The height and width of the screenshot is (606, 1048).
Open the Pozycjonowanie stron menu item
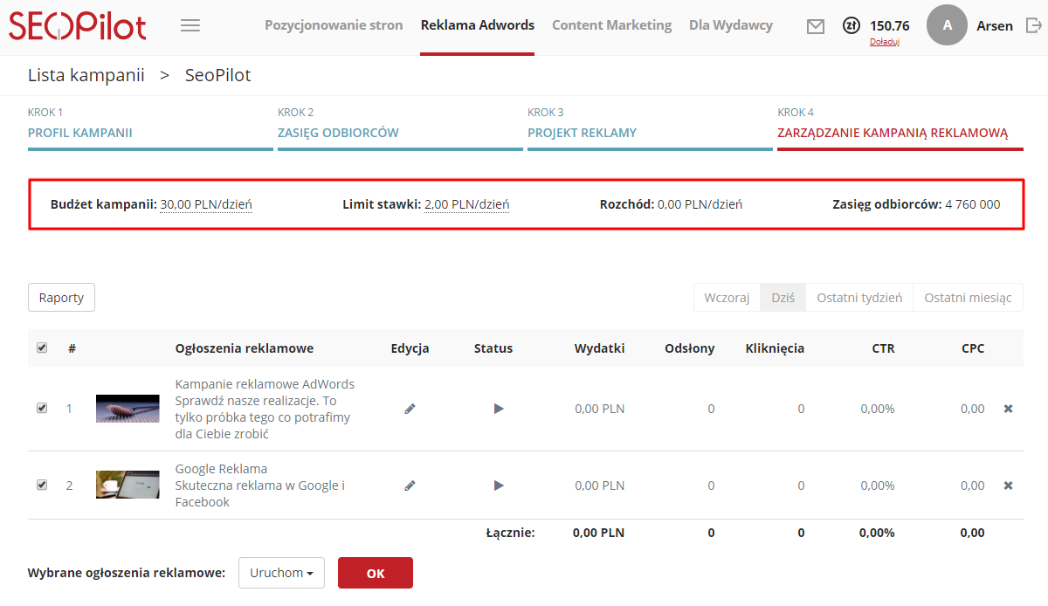pos(334,25)
